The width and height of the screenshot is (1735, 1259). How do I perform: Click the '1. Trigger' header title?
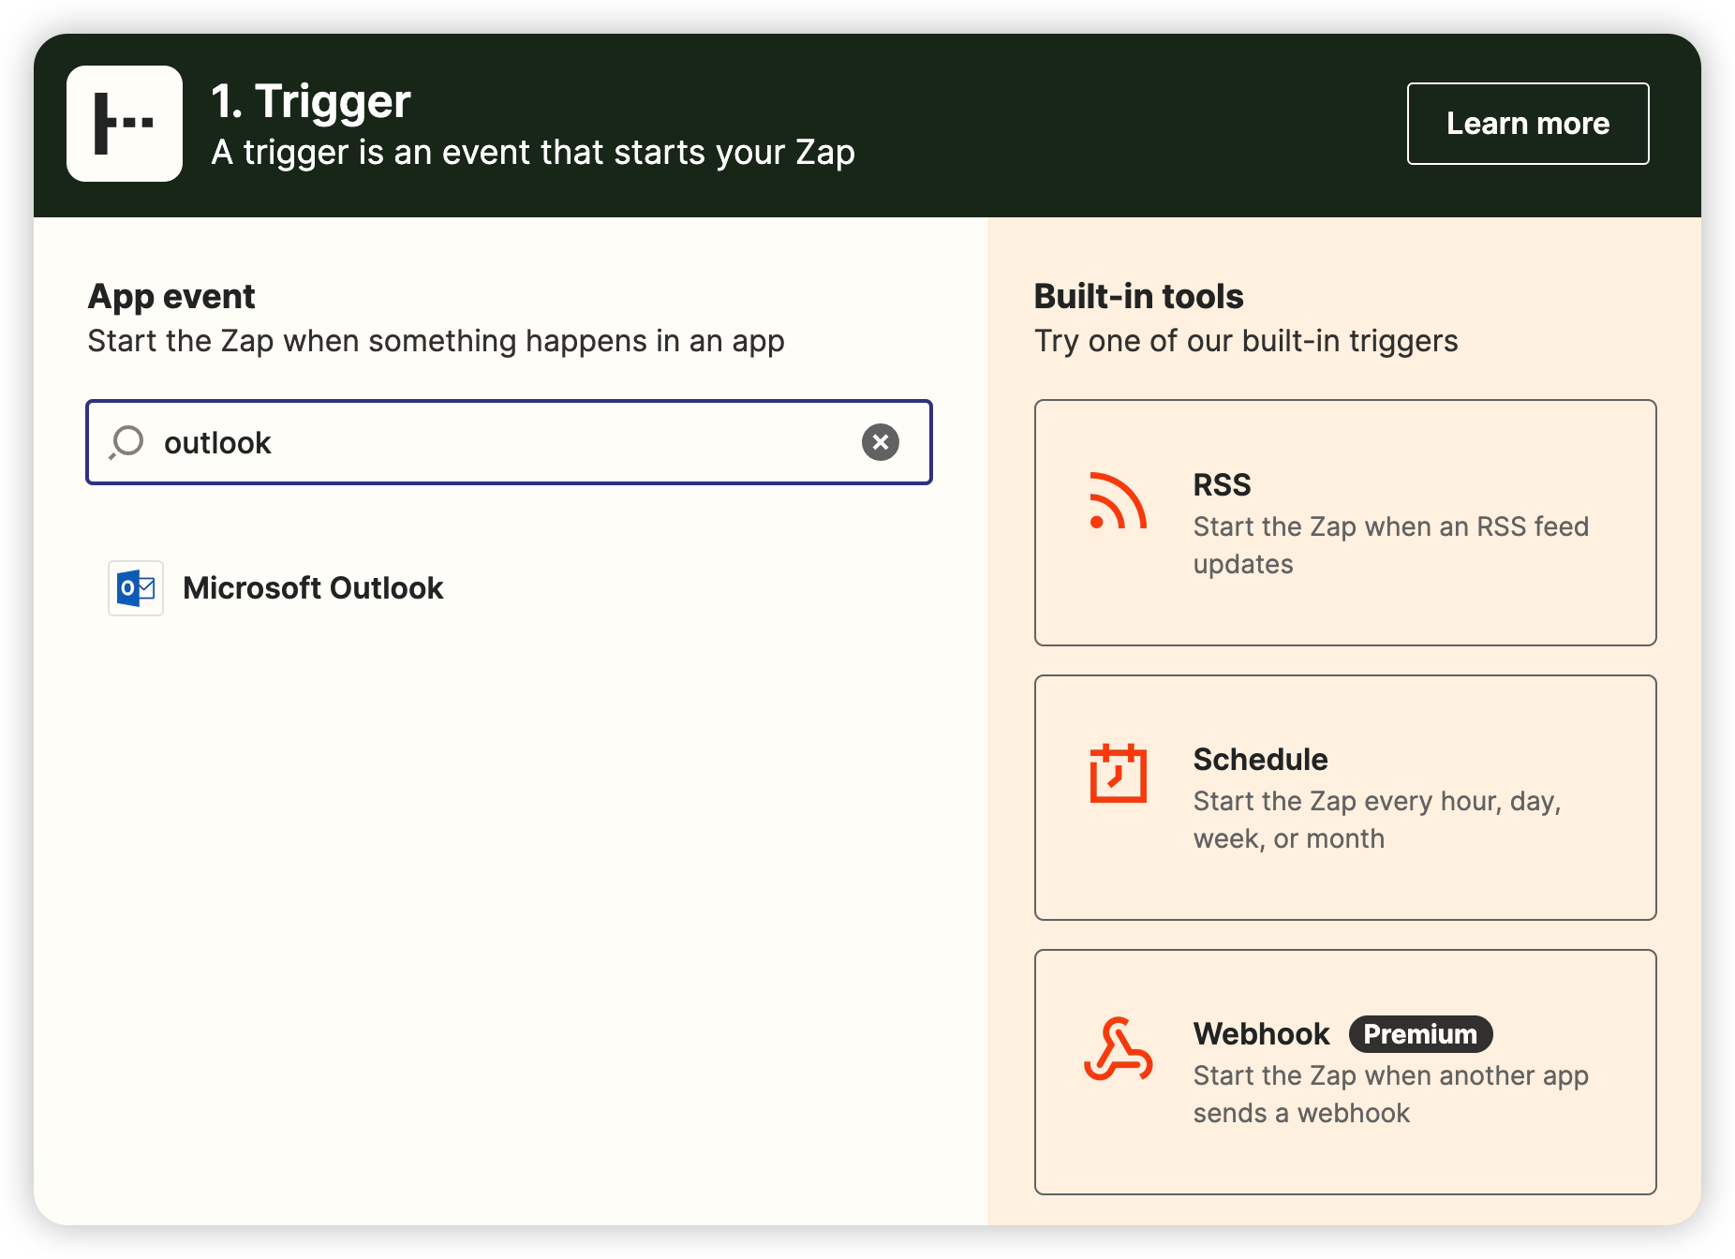[311, 101]
